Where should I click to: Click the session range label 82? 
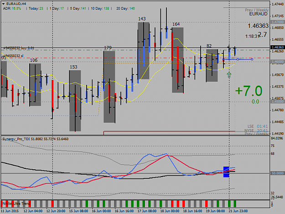[209, 46]
